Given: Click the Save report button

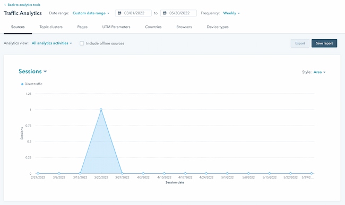Looking at the screenshot, I should pos(324,43).
